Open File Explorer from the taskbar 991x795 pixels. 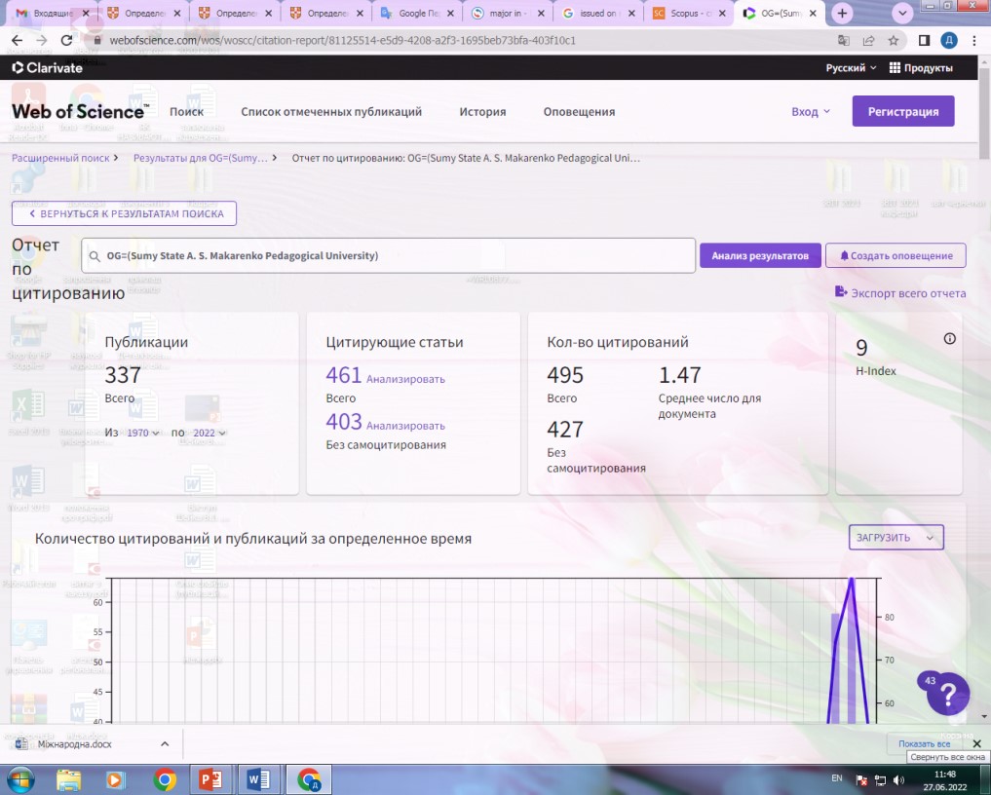tap(69, 779)
